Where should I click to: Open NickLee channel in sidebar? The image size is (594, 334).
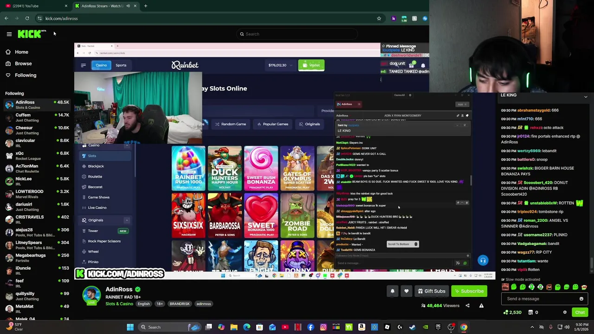(36, 181)
